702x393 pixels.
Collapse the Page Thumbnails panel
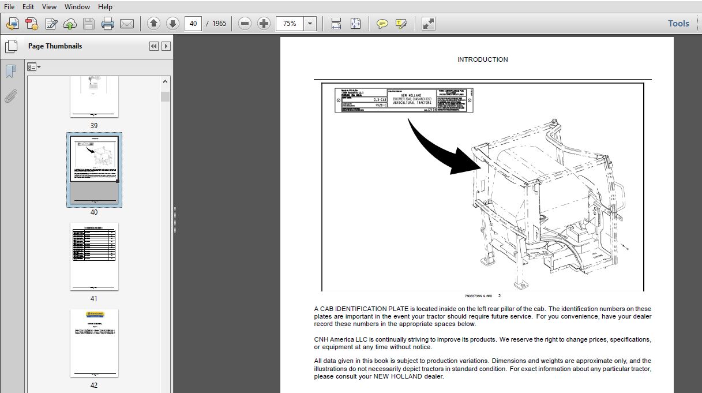153,46
